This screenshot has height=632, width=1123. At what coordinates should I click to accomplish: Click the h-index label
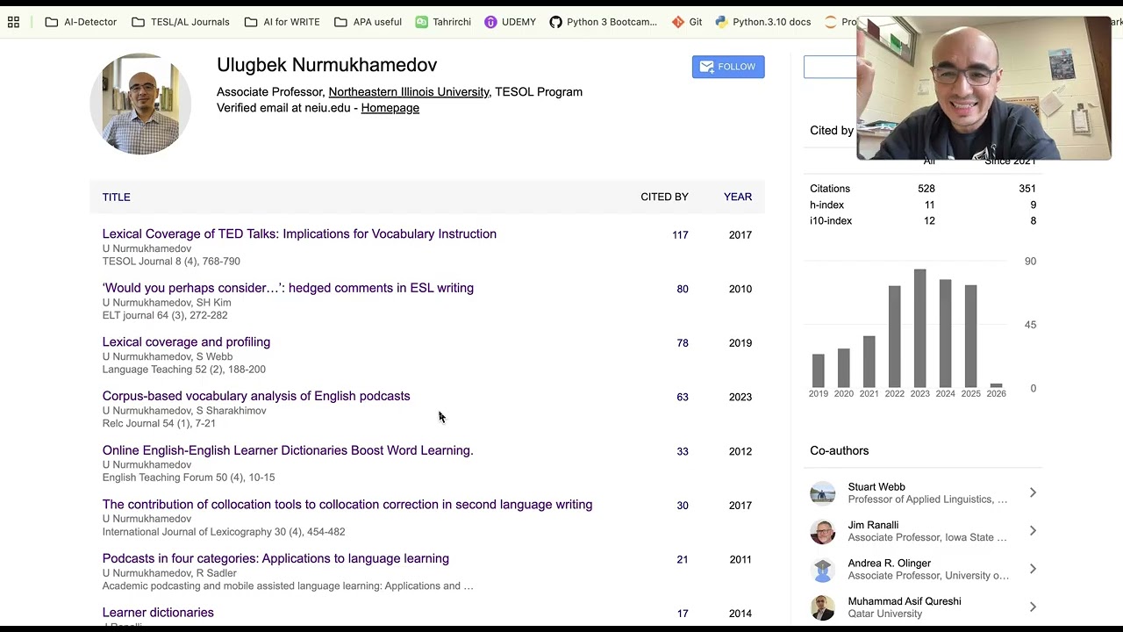[x=826, y=205]
